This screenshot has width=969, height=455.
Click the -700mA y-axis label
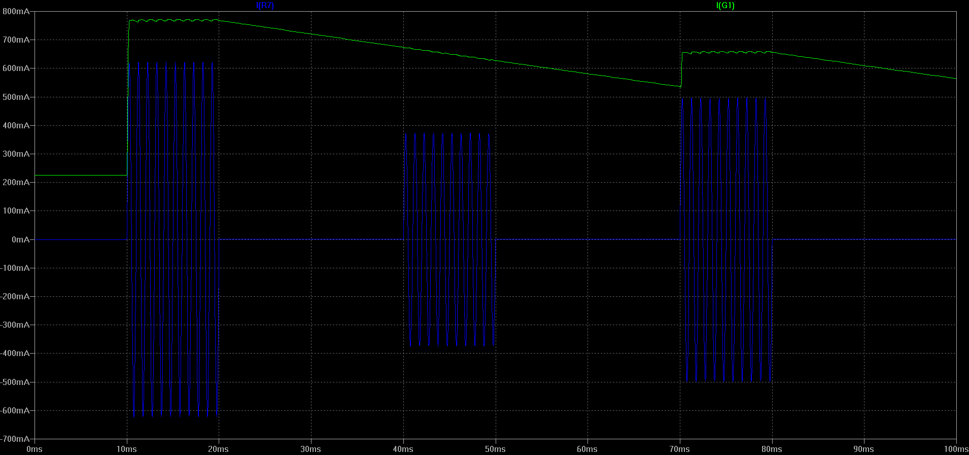(x=15, y=439)
